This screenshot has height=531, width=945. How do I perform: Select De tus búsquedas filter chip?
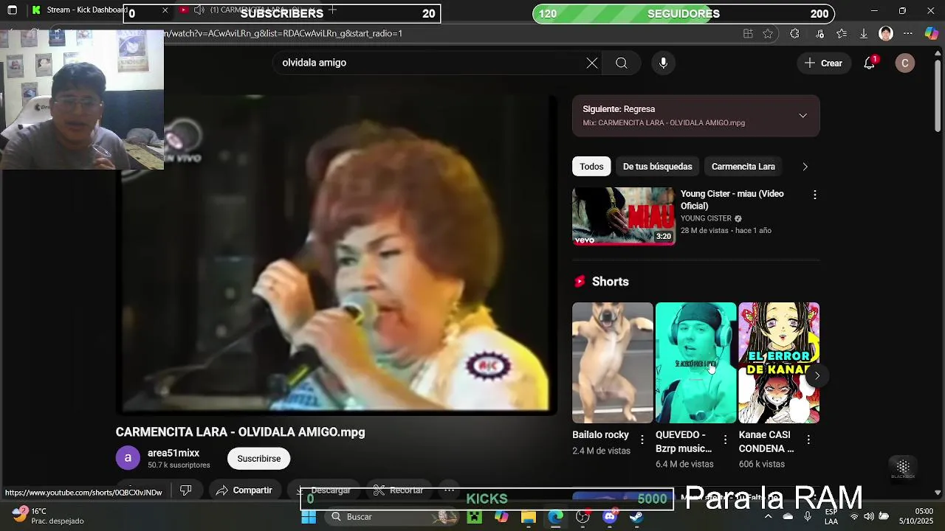tap(657, 167)
